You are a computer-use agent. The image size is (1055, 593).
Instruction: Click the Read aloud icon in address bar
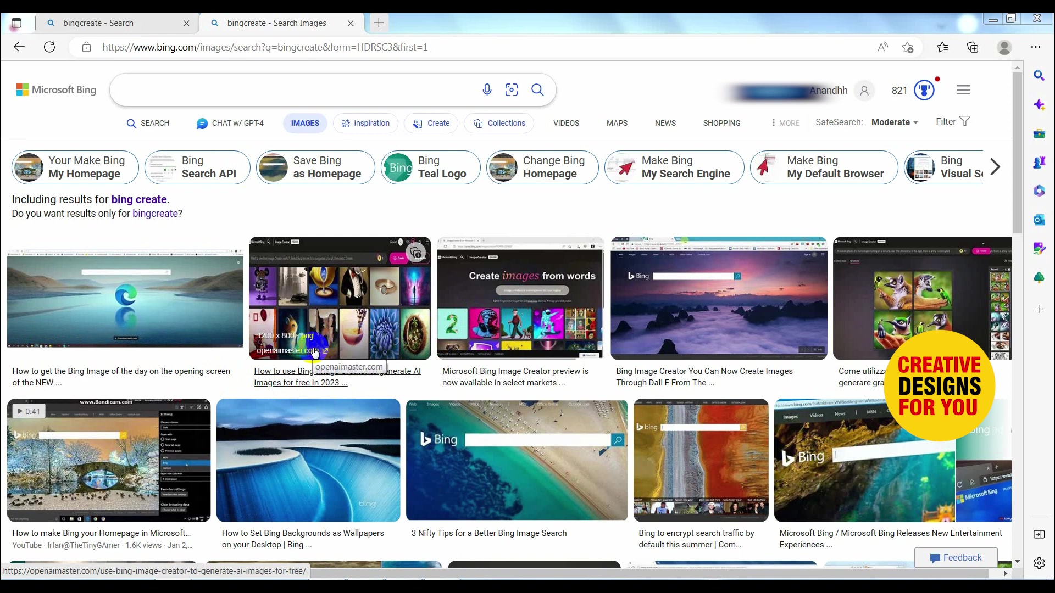pyautogui.click(x=883, y=47)
